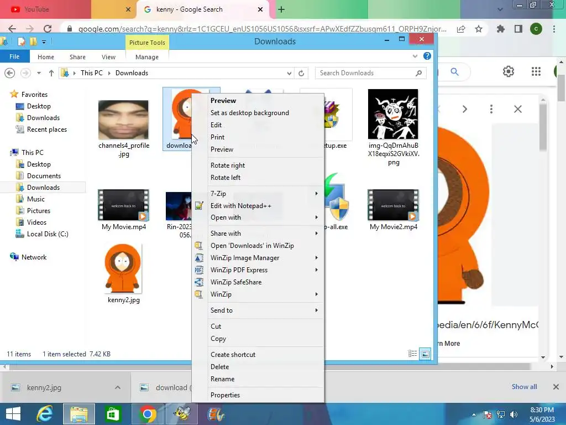The width and height of the screenshot is (566, 425).
Task: Open recent locations dropdown arrow
Action: click(x=39, y=73)
